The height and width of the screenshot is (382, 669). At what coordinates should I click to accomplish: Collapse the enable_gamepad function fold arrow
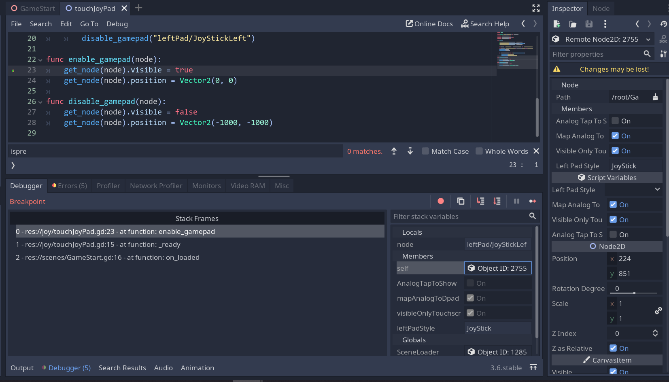[x=40, y=60]
